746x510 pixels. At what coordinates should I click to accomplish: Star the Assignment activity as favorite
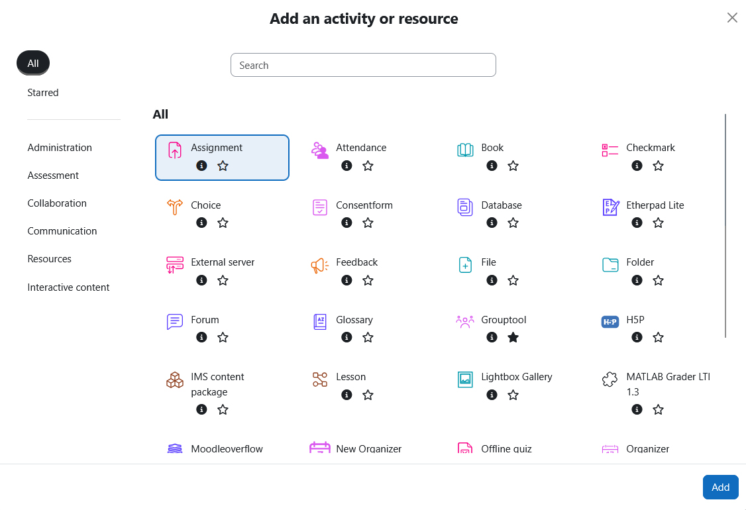pyautogui.click(x=223, y=166)
